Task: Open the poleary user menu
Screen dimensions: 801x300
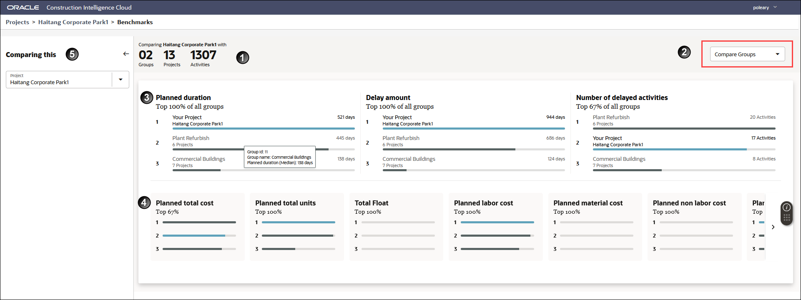Action: point(765,7)
